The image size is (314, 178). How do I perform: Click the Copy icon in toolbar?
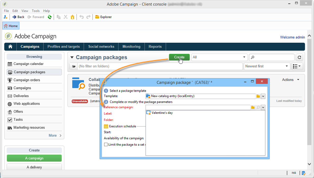tap(59, 17)
